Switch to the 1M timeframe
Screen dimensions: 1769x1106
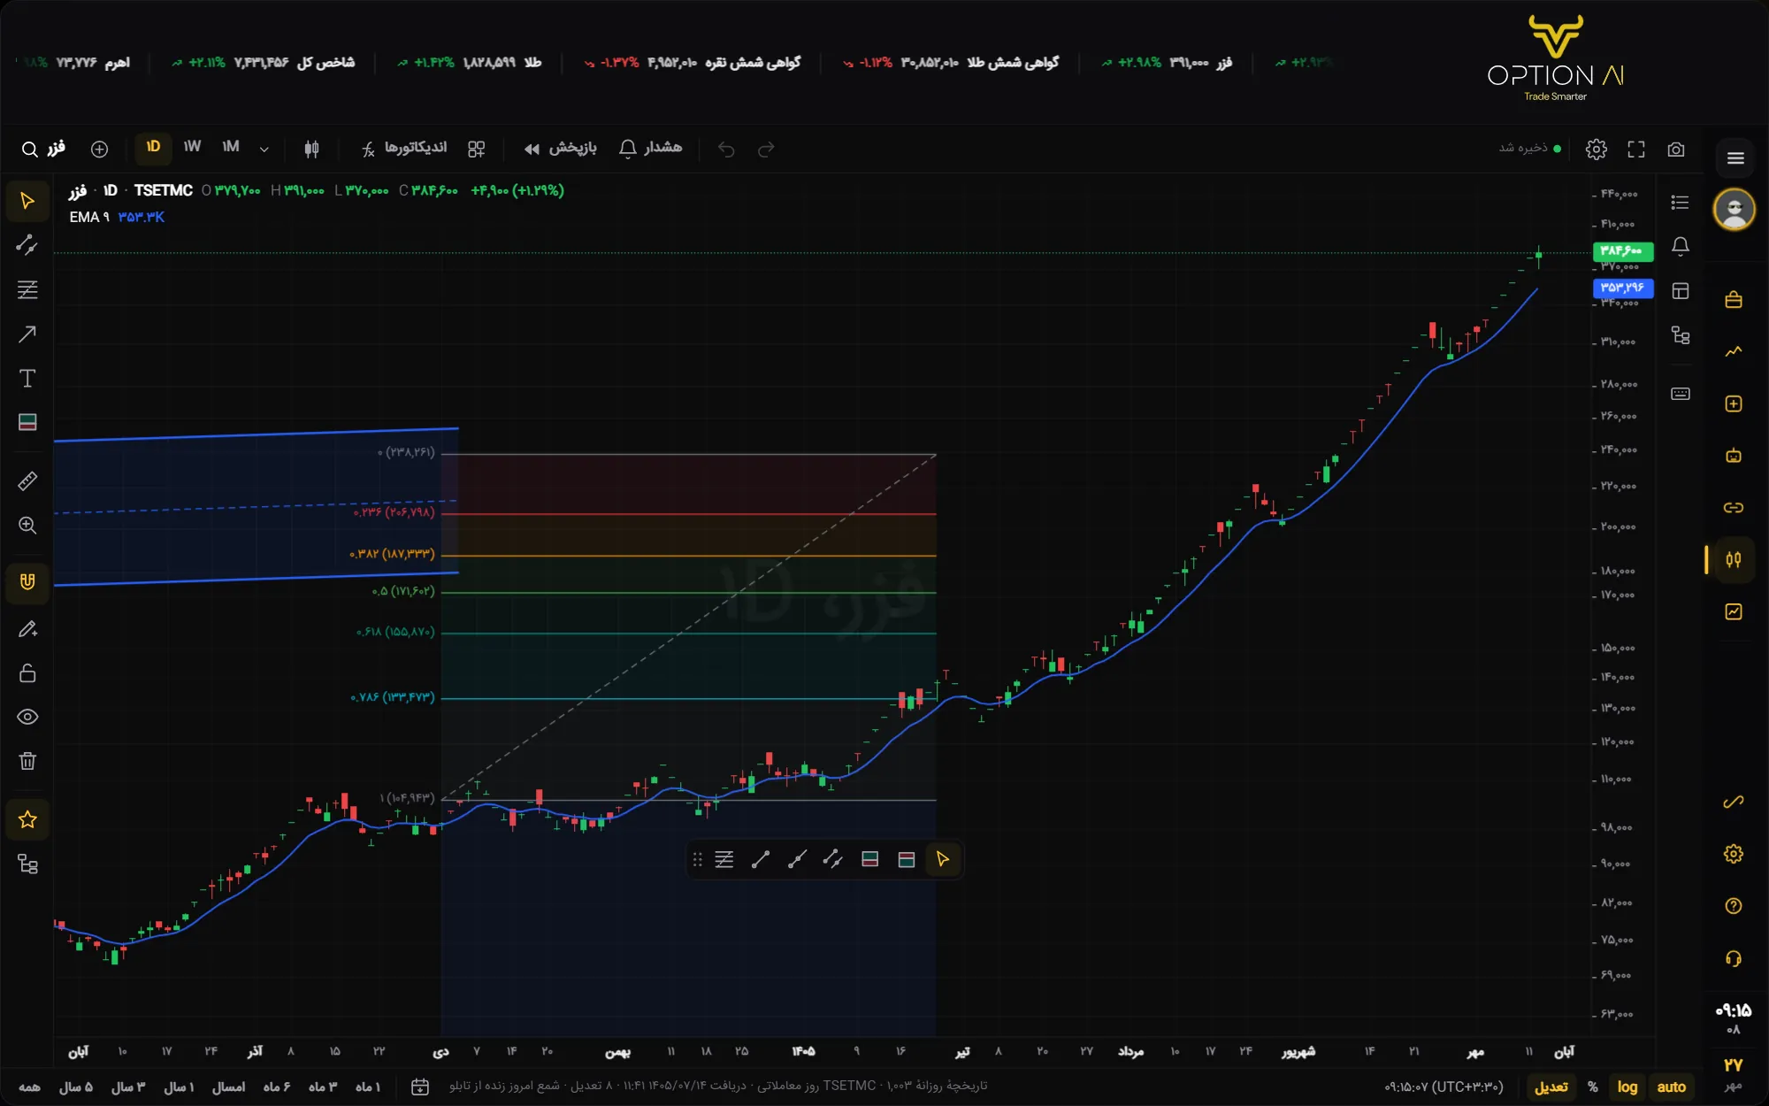click(231, 147)
